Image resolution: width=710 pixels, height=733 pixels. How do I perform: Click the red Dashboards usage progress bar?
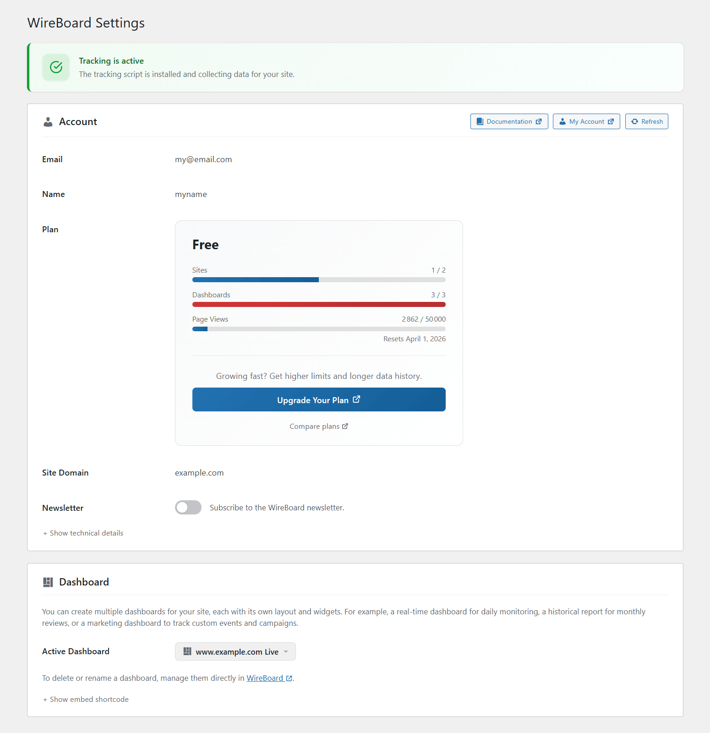pos(319,305)
